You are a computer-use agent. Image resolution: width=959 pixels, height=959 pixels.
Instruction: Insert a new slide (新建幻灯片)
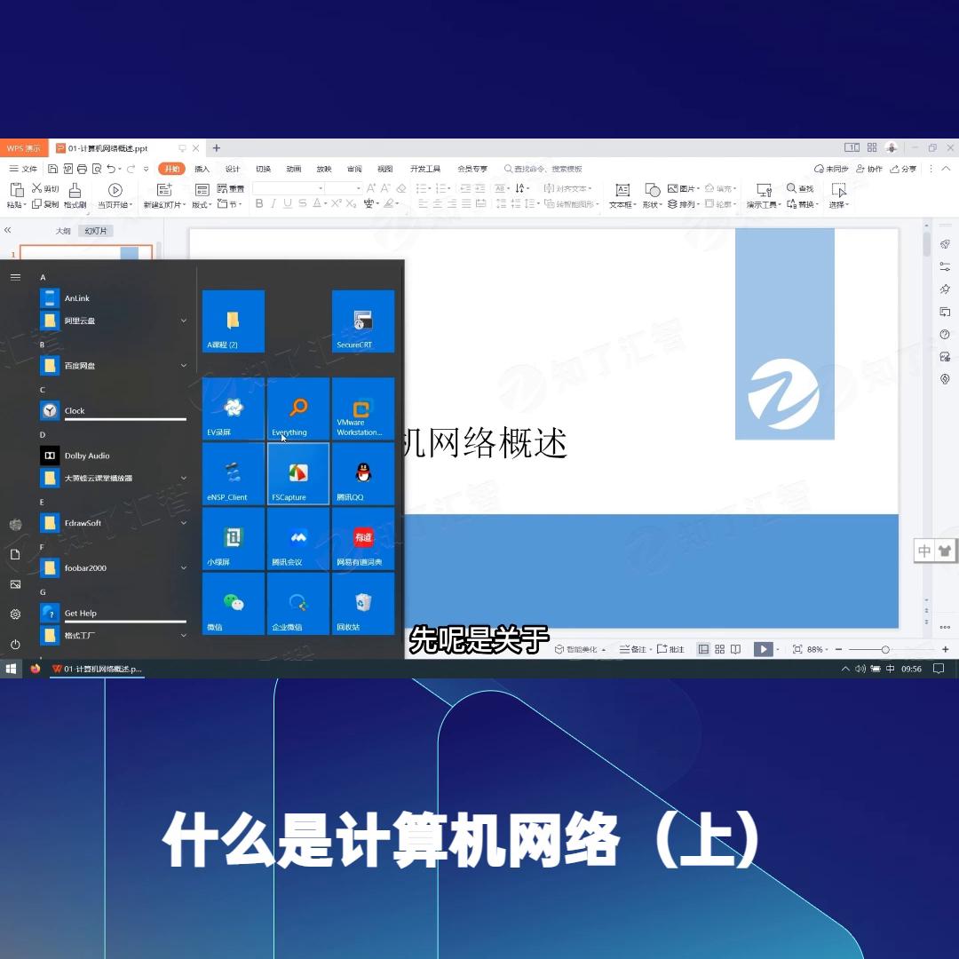165,194
